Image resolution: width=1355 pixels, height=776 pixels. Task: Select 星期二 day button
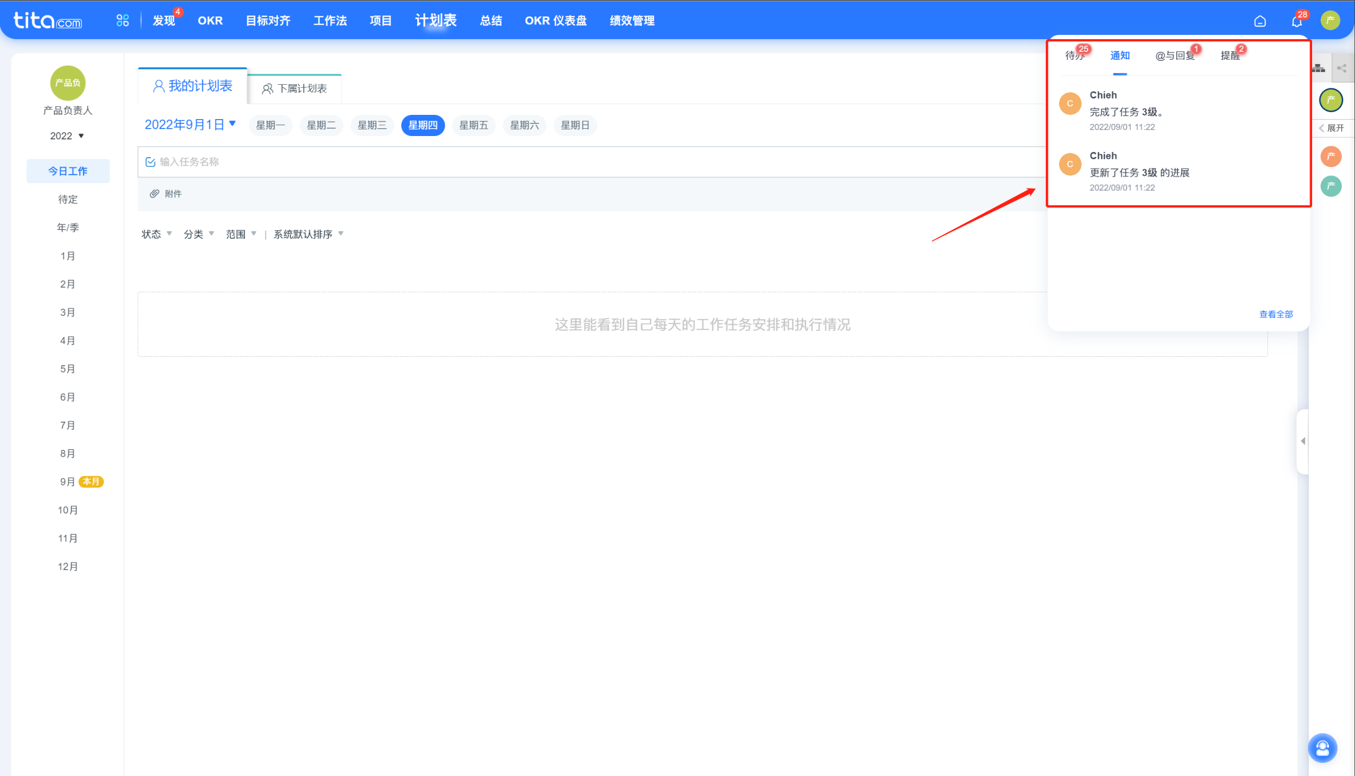321,125
